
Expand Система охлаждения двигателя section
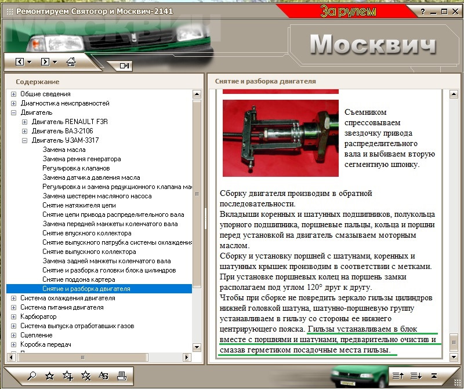[x=13, y=298]
